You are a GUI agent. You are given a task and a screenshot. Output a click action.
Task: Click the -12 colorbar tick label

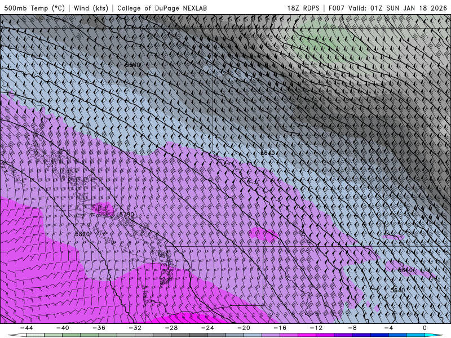point(316,328)
